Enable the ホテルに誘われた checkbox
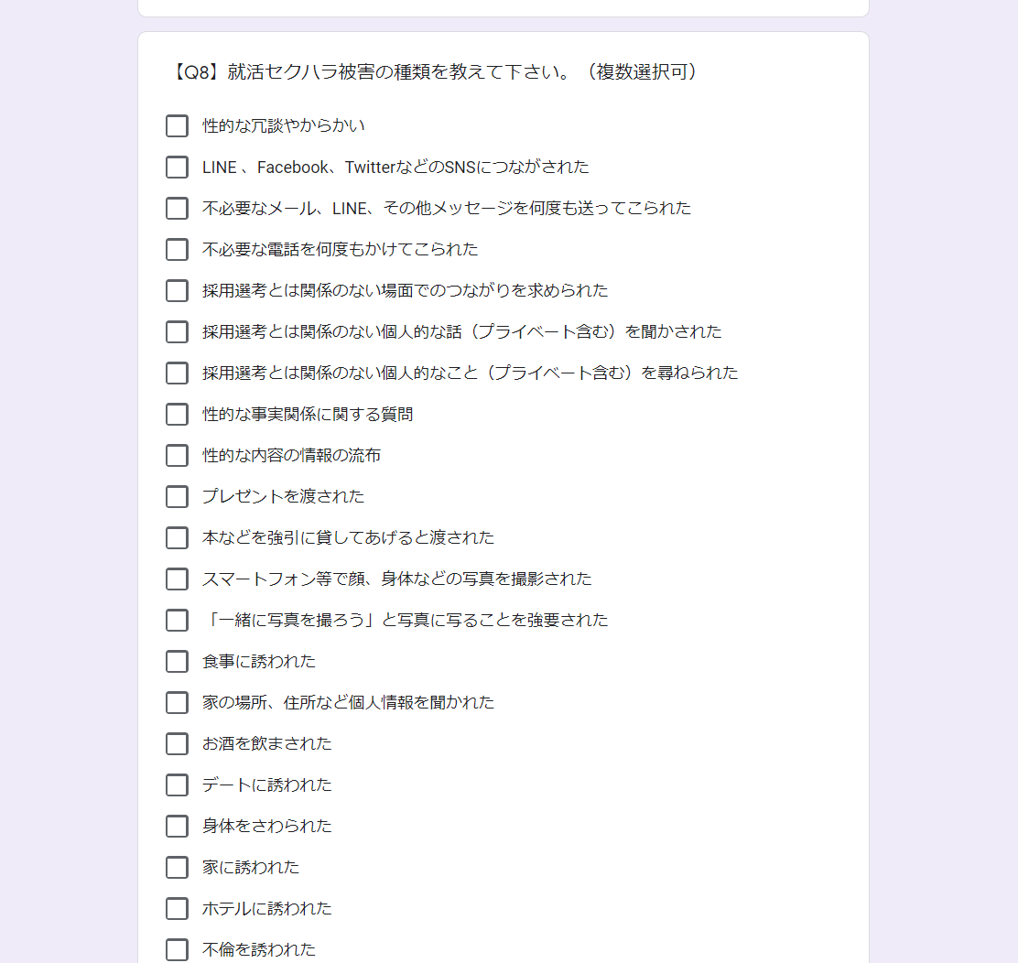 177,908
